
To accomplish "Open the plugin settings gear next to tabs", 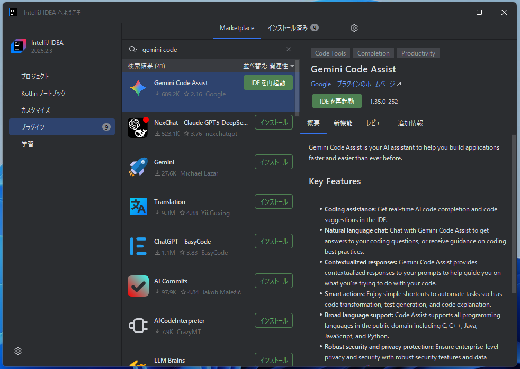I will point(354,28).
